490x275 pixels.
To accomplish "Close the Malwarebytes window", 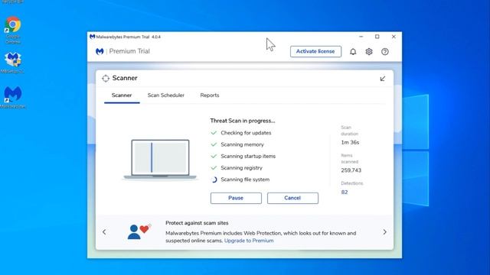I will point(394,37).
